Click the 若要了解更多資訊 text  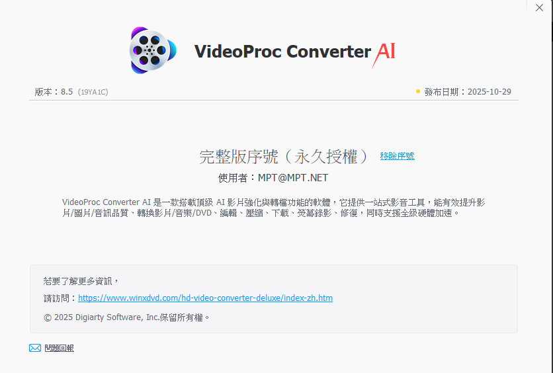(81, 281)
